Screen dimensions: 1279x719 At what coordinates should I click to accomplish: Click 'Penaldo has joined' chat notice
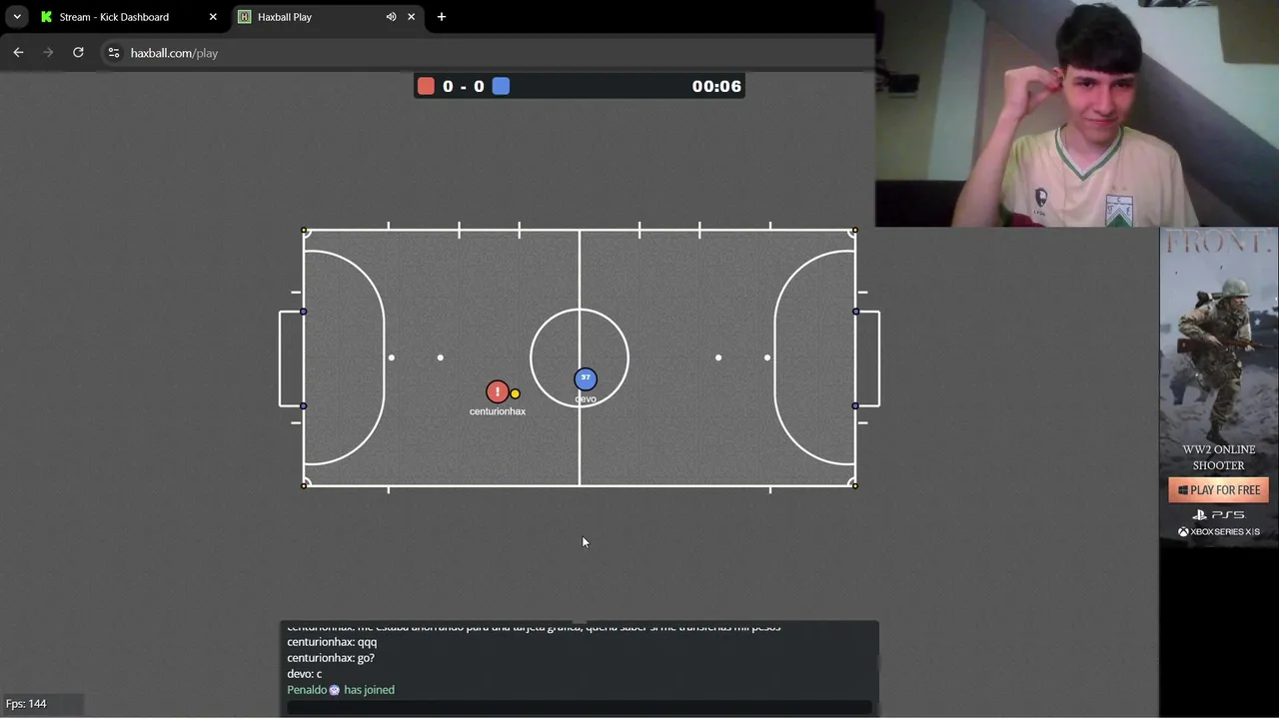(341, 690)
